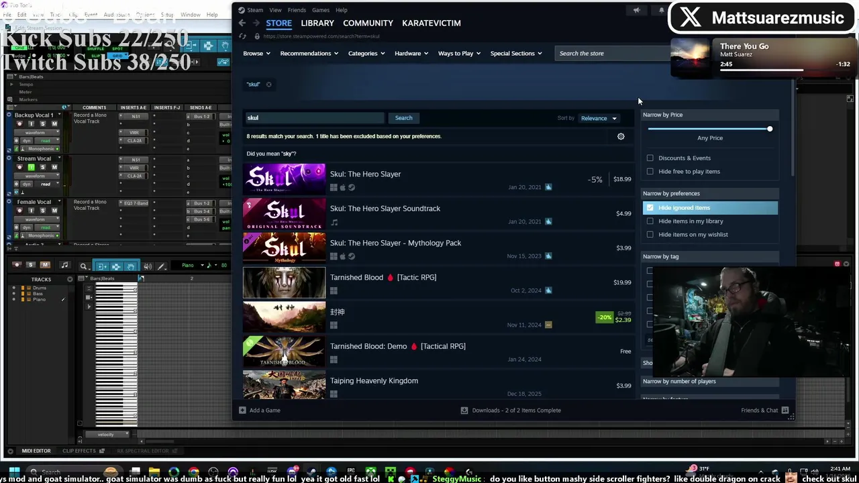Open Chrome from the taskbar
The width and height of the screenshot is (859, 483).
tap(193, 472)
